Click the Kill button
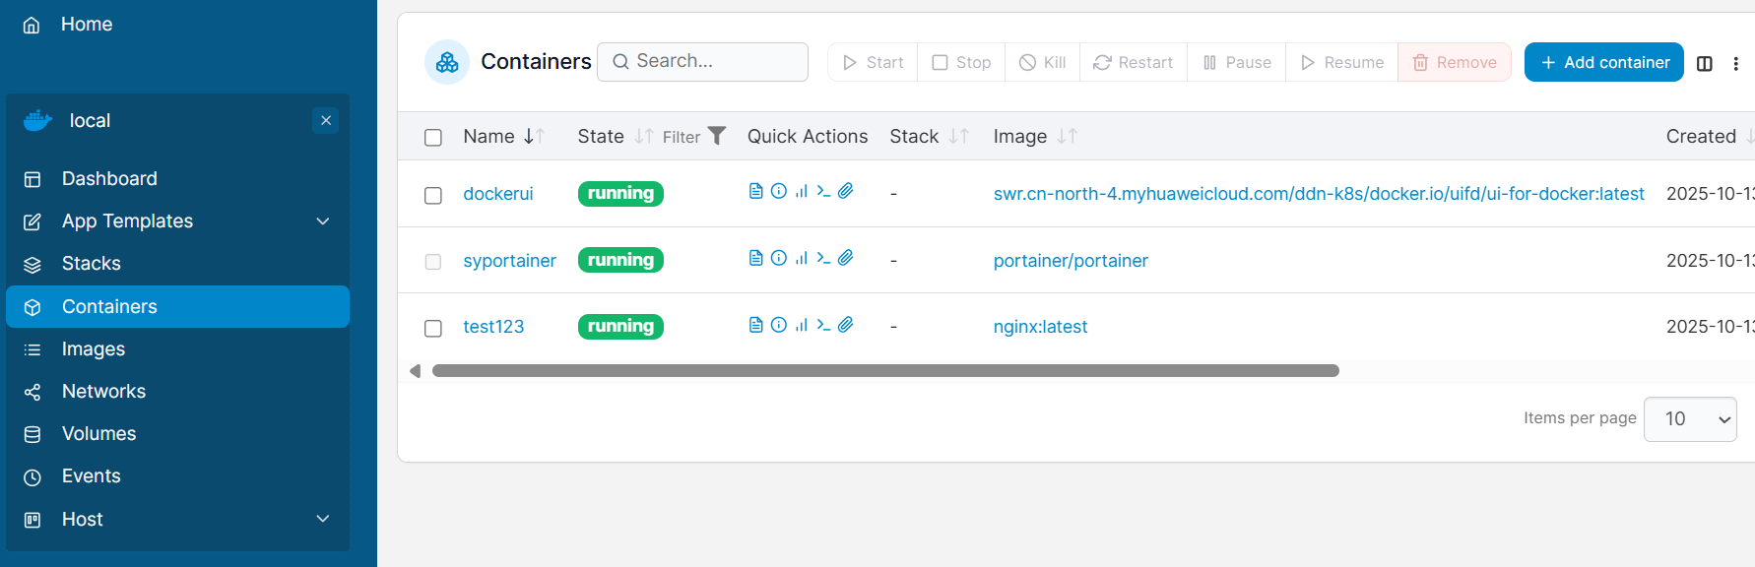1755x567 pixels. point(1042,62)
